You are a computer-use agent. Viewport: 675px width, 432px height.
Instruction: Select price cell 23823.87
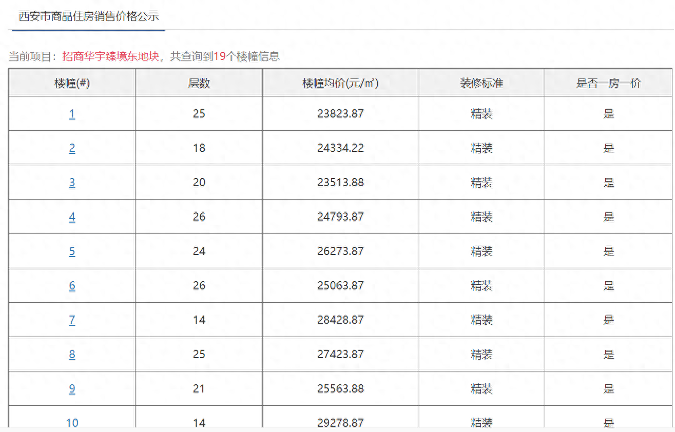[340, 114]
